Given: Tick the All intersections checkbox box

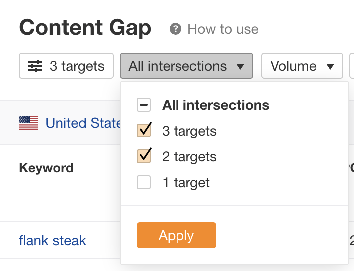Looking at the screenshot, I should (x=144, y=105).
